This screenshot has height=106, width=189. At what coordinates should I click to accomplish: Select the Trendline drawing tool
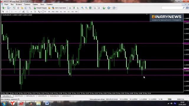tap(20, 12)
